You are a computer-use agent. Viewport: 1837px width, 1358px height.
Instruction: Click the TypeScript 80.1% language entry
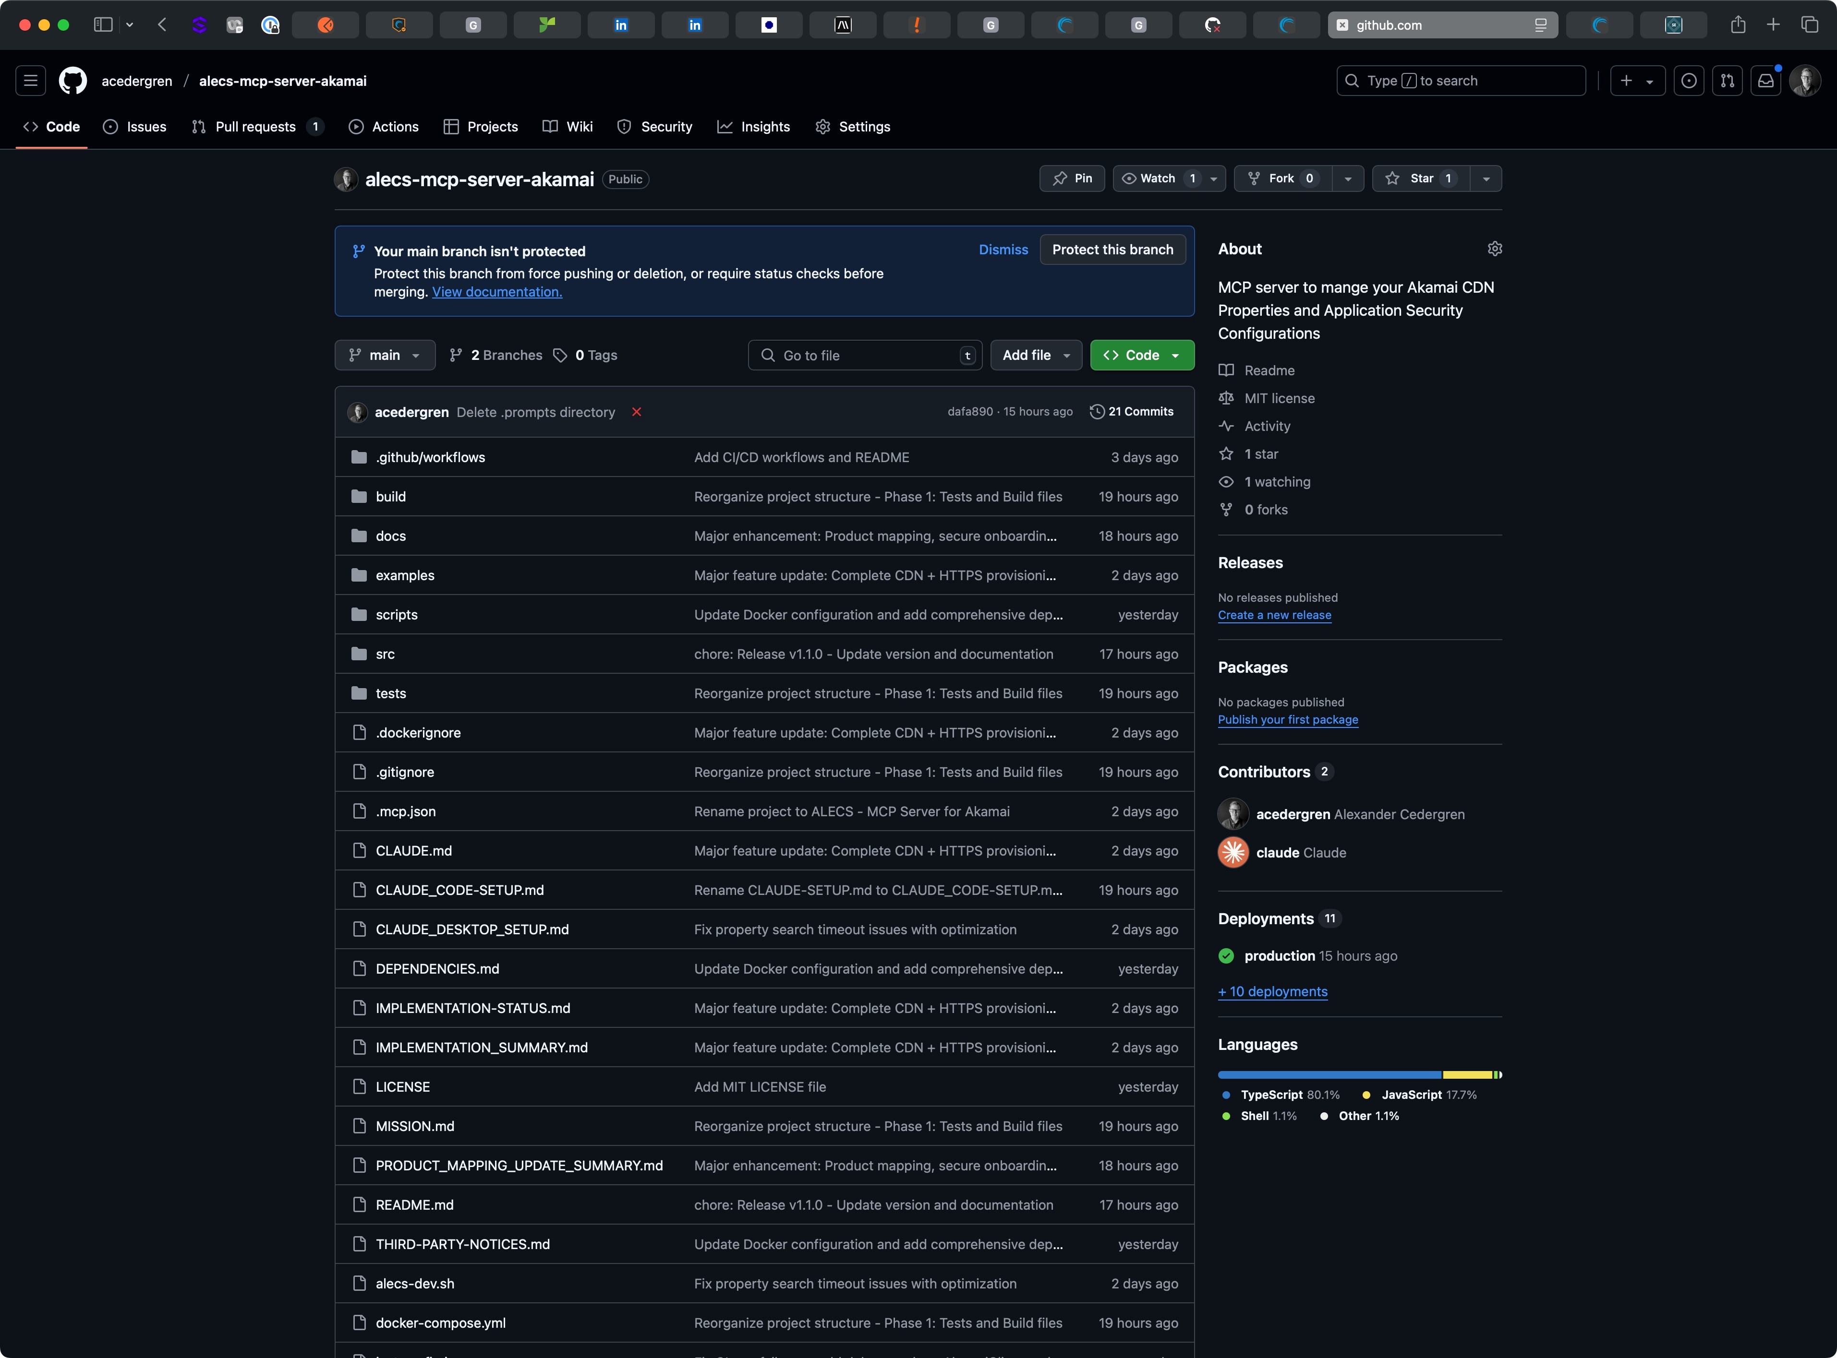click(x=1281, y=1095)
